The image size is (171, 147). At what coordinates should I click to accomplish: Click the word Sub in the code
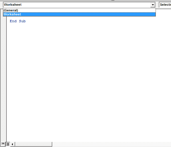point(22,21)
